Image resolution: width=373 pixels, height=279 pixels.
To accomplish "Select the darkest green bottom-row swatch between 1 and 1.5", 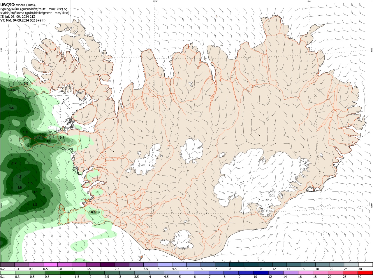I will [x=67, y=273].
